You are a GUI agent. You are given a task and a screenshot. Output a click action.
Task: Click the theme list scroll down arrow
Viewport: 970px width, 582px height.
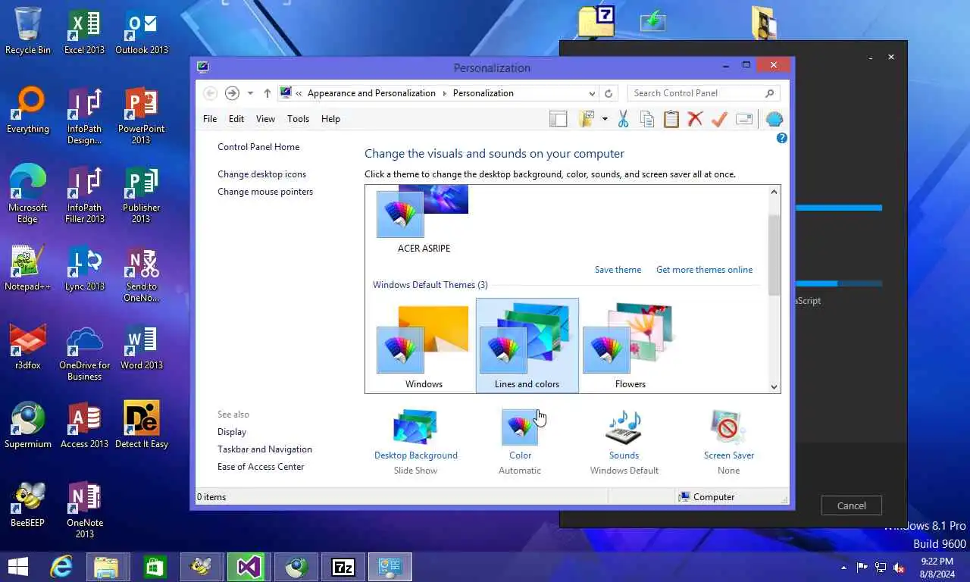click(774, 386)
